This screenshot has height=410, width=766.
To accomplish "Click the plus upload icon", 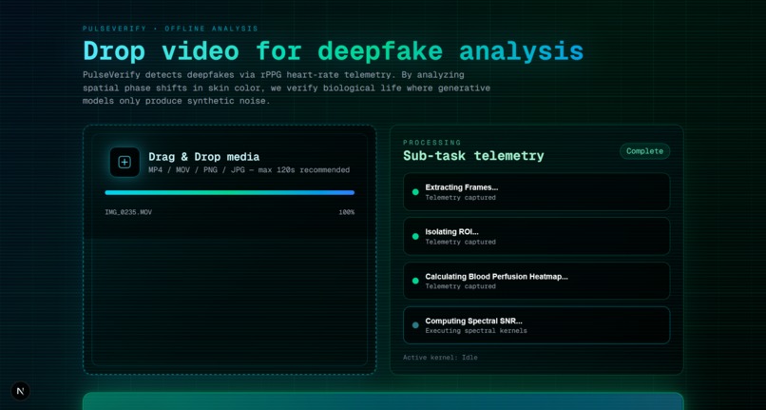I will [x=124, y=162].
